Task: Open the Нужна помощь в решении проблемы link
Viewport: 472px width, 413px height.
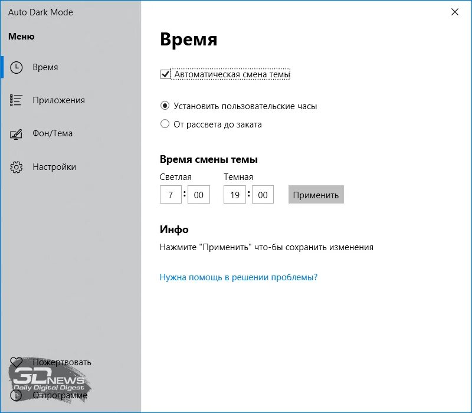Action: click(x=238, y=277)
